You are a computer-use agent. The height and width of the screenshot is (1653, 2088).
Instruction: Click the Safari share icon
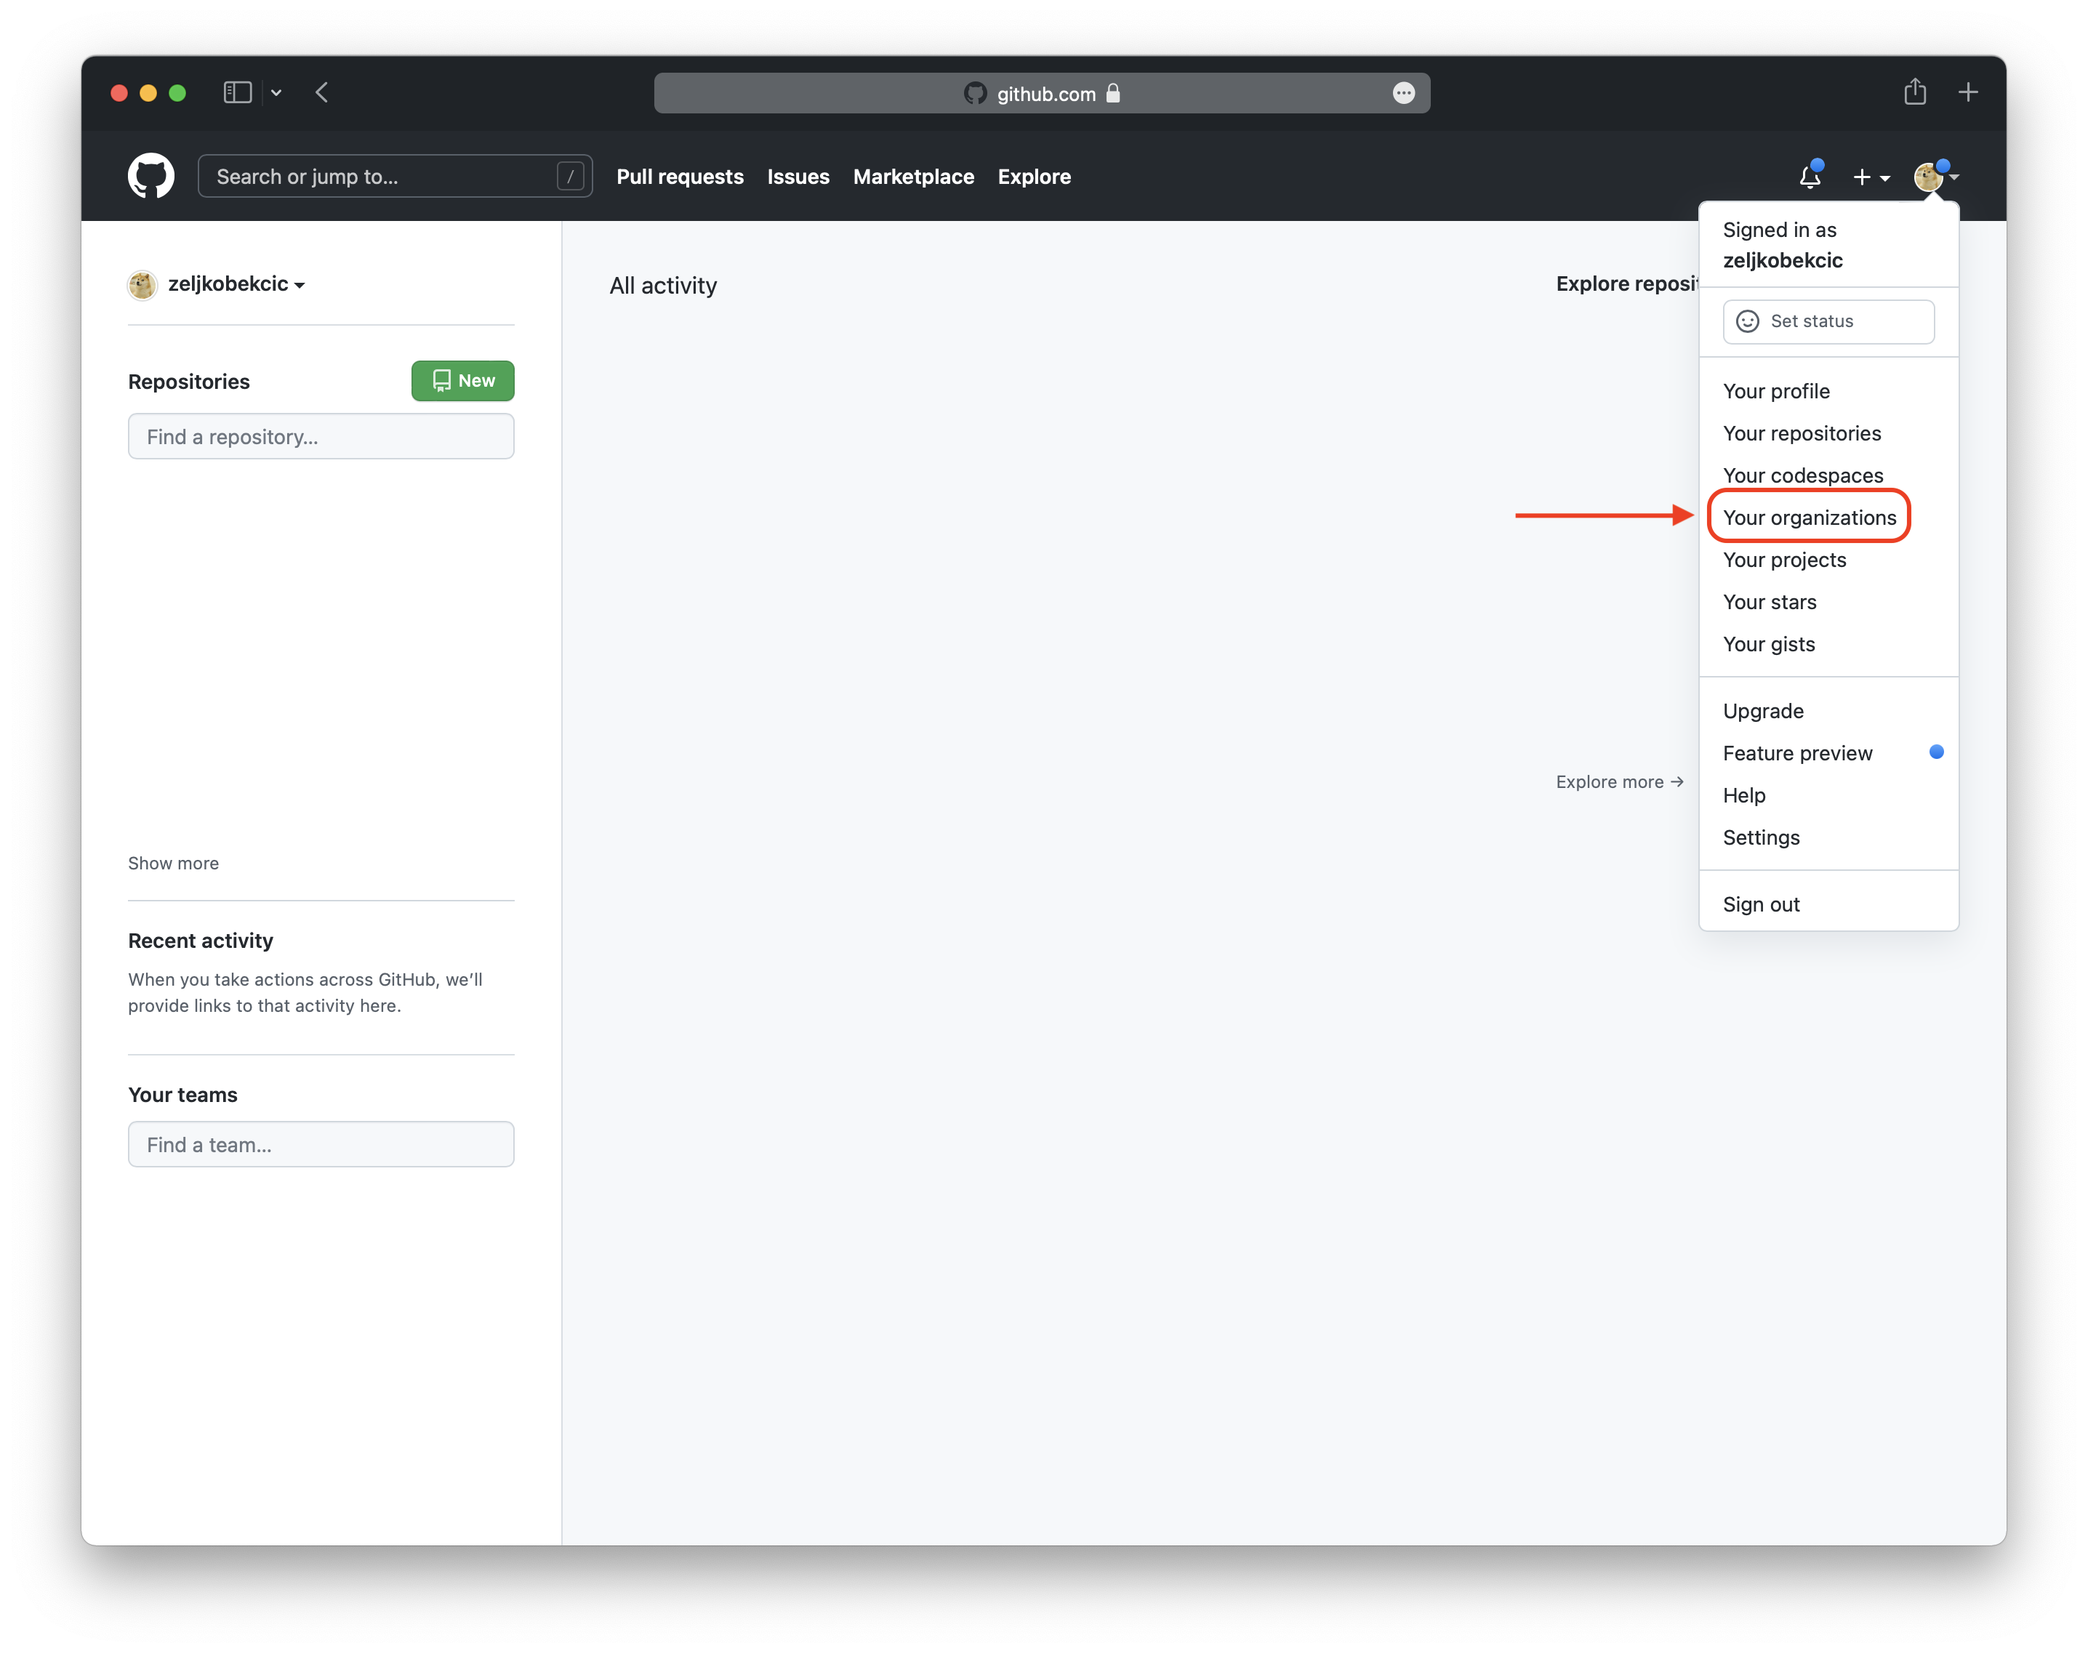pos(1914,93)
